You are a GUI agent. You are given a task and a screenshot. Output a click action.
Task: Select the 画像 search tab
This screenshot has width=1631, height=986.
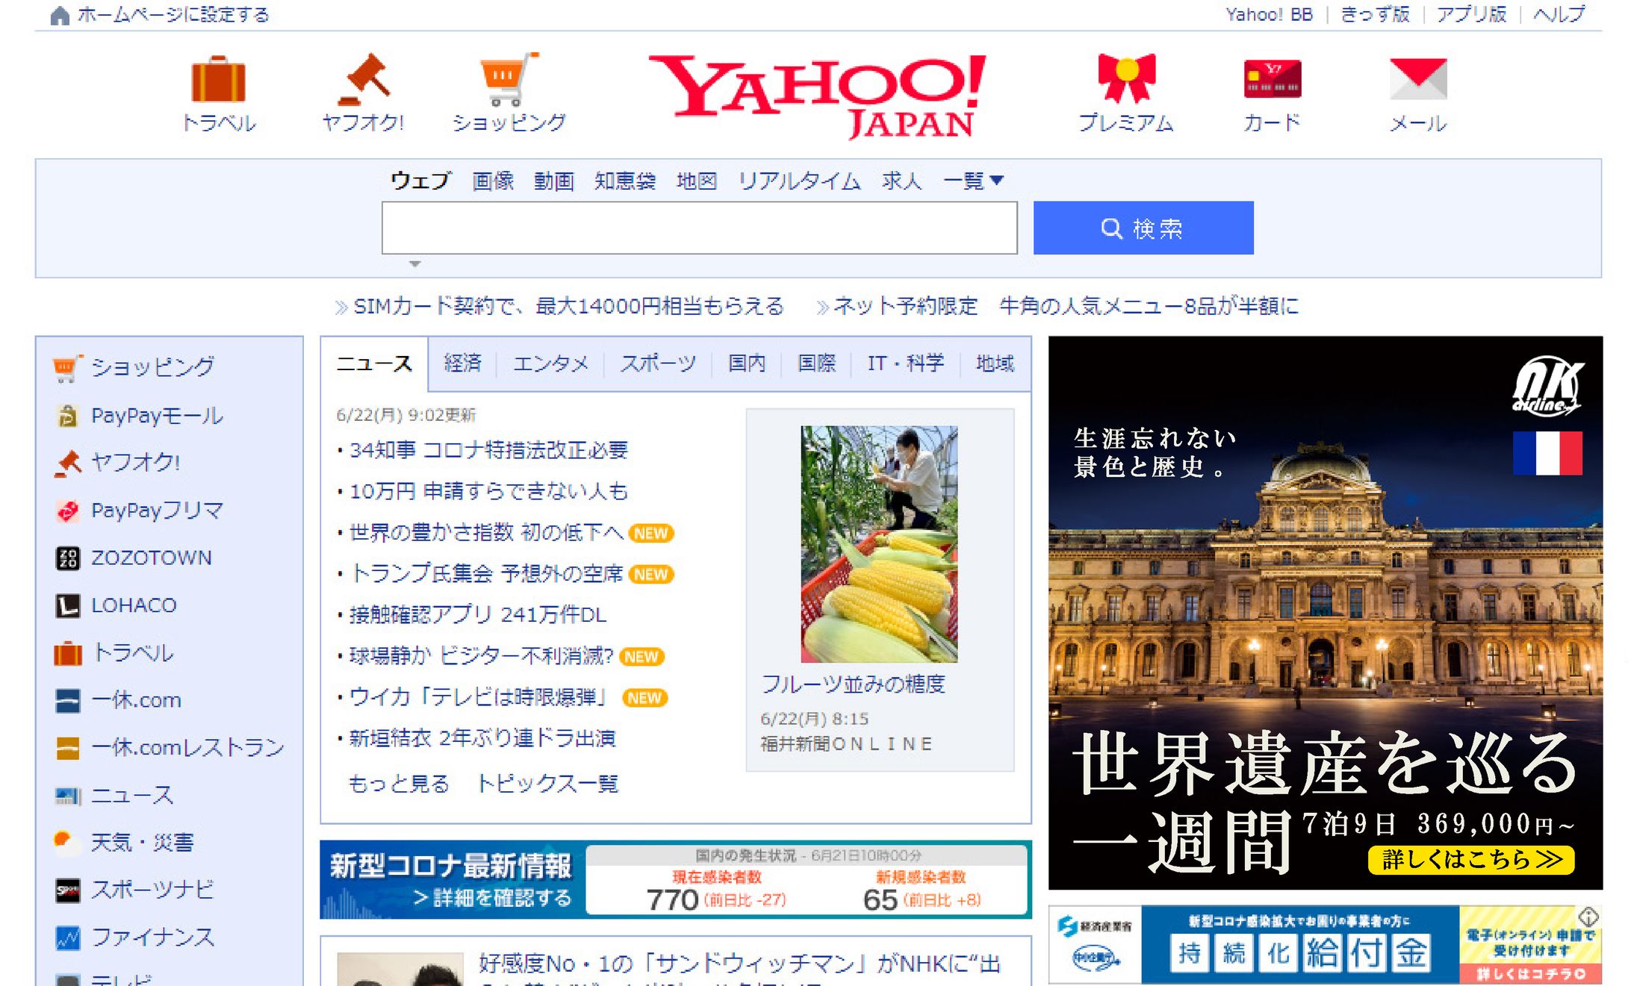(493, 181)
